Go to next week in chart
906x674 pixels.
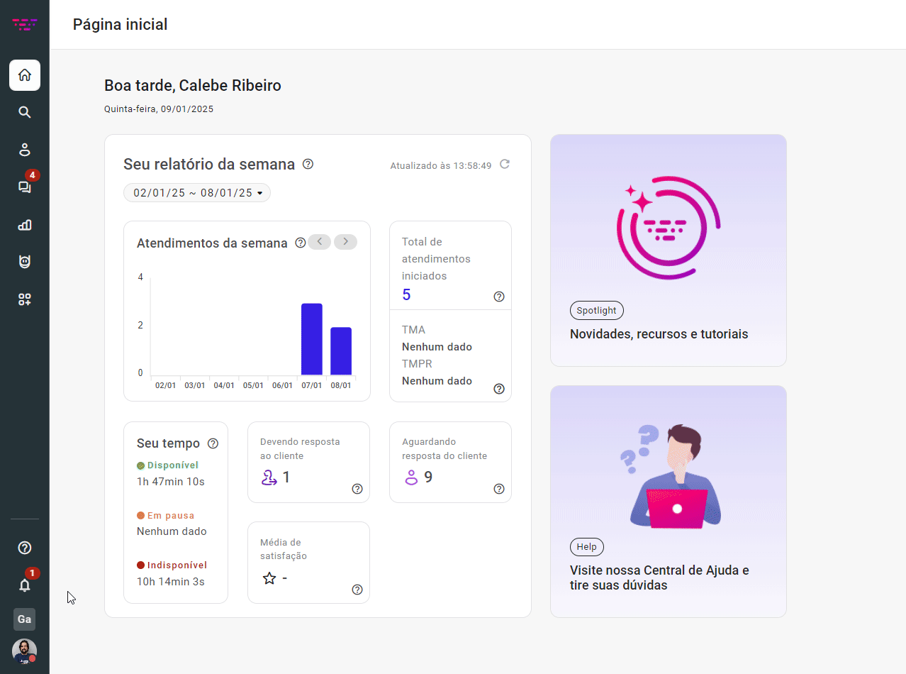(346, 242)
